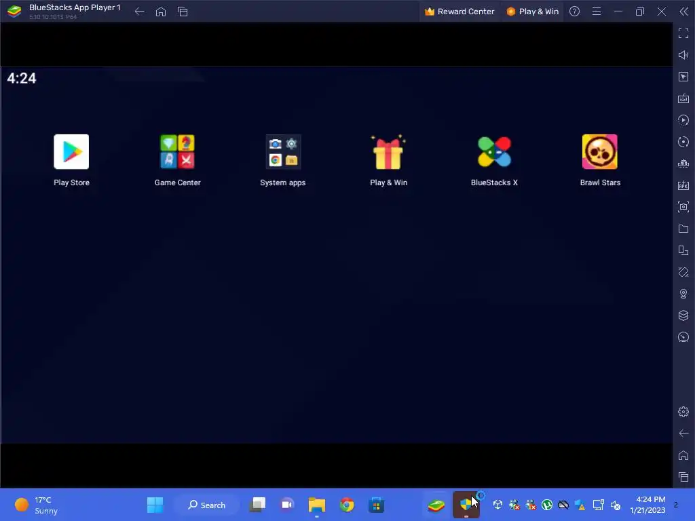
Task: Open the Windows Start menu
Action: (155, 505)
